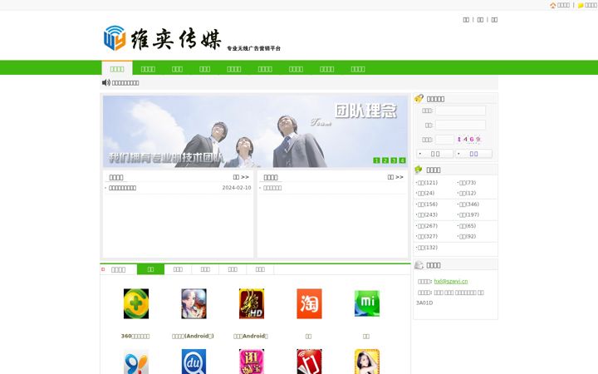Click the team concept banner image
The image size is (598, 374).
[x=255, y=131]
